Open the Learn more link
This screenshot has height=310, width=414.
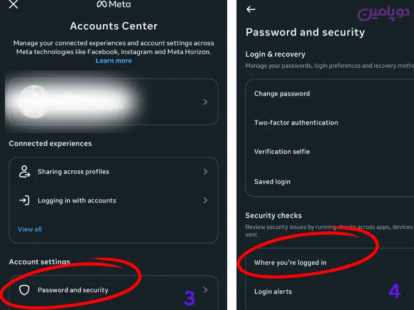113,60
